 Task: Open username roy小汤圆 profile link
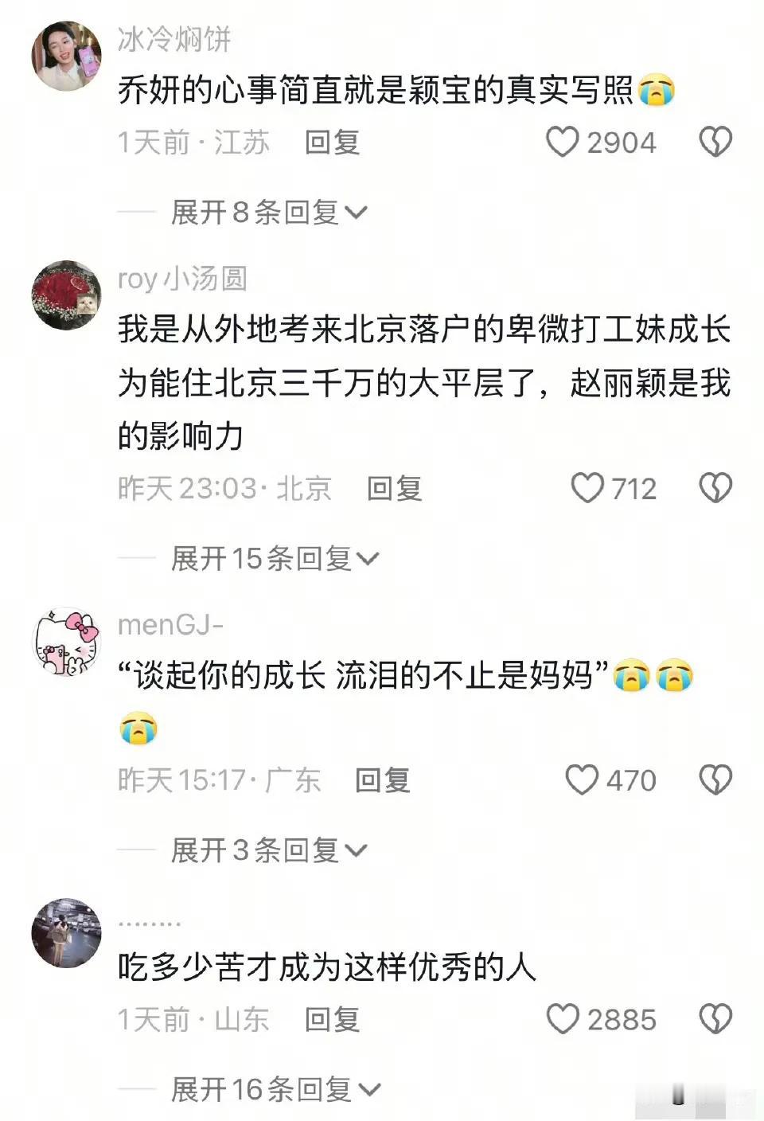coord(182,279)
